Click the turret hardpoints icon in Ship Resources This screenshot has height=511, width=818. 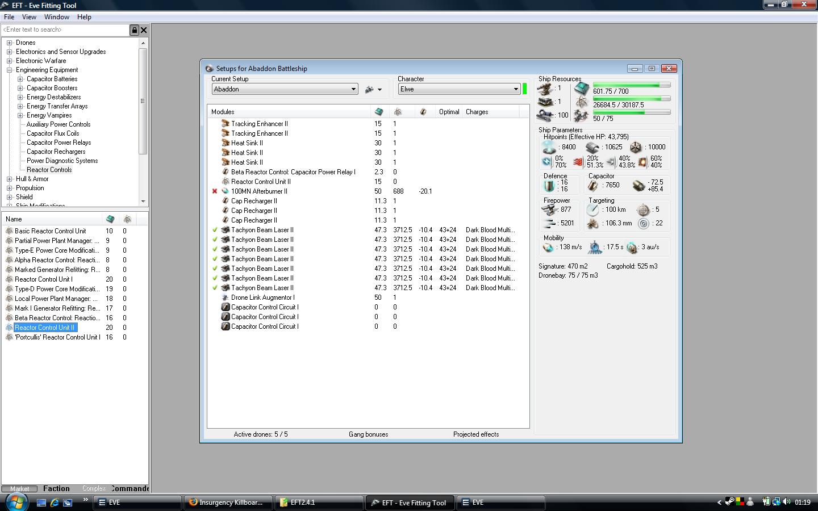tap(545, 89)
